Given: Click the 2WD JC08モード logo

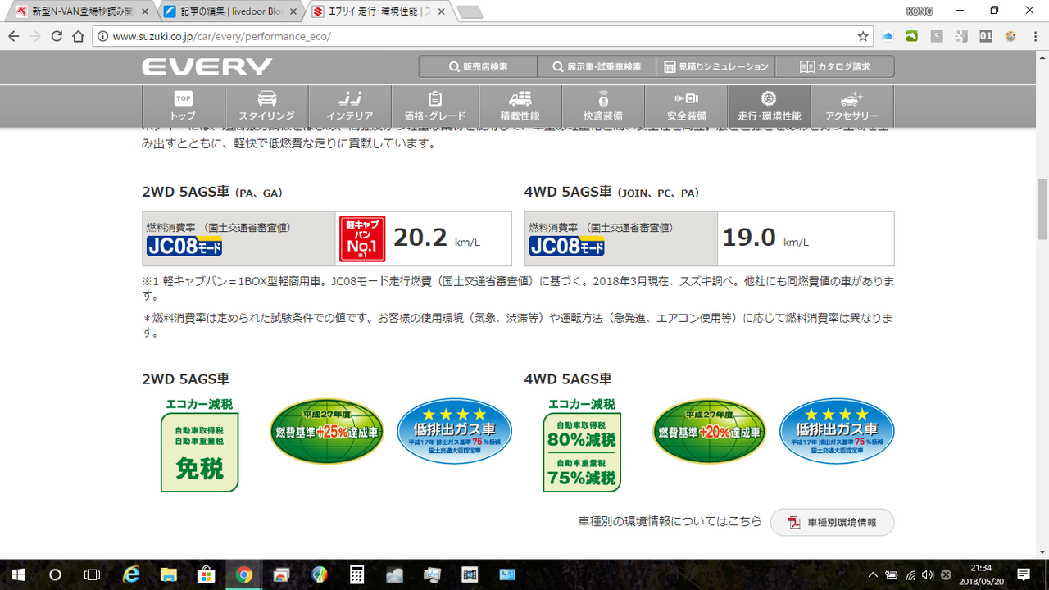Looking at the screenshot, I should pyautogui.click(x=184, y=245).
